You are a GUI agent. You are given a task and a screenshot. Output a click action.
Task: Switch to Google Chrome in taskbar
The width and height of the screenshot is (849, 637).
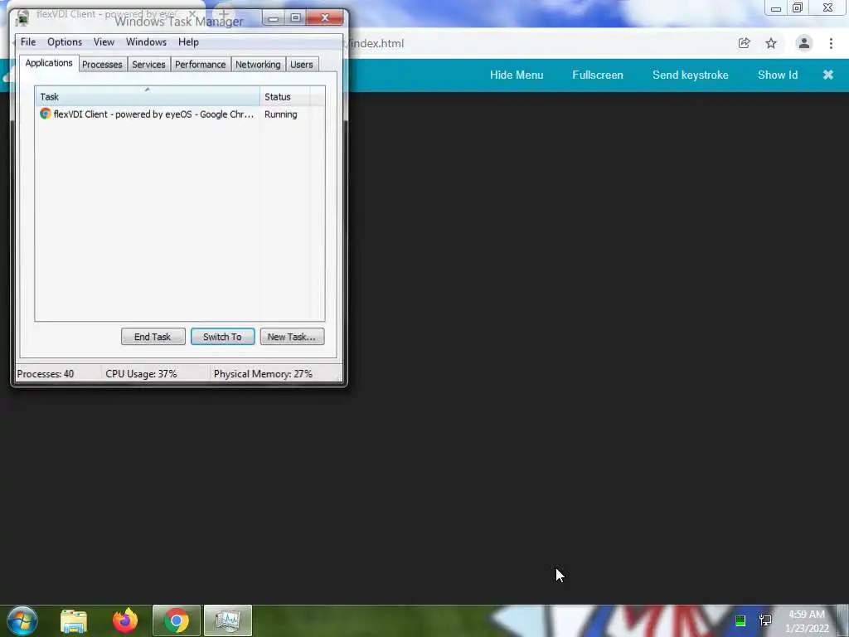(177, 620)
